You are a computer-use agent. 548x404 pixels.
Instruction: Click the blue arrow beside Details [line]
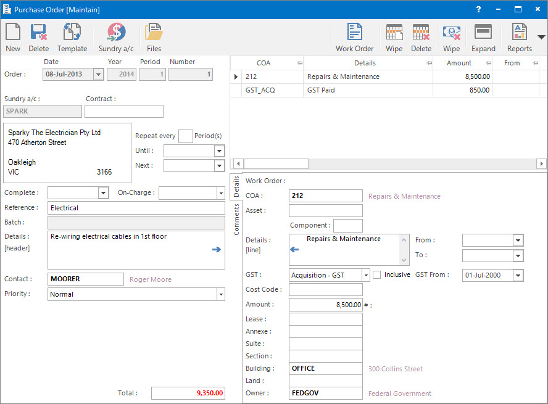(x=294, y=250)
